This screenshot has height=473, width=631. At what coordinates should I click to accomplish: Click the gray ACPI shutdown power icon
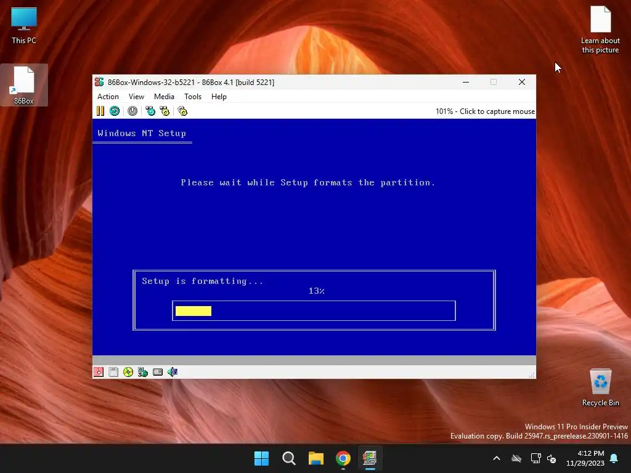pos(132,111)
